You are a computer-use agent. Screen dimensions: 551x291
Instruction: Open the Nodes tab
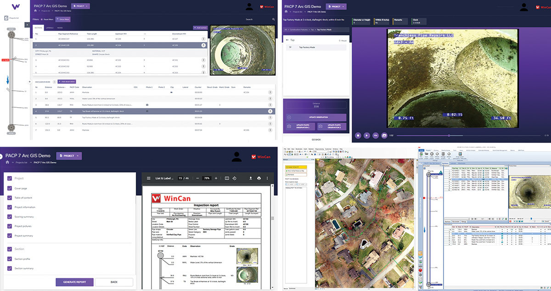tap(61, 28)
